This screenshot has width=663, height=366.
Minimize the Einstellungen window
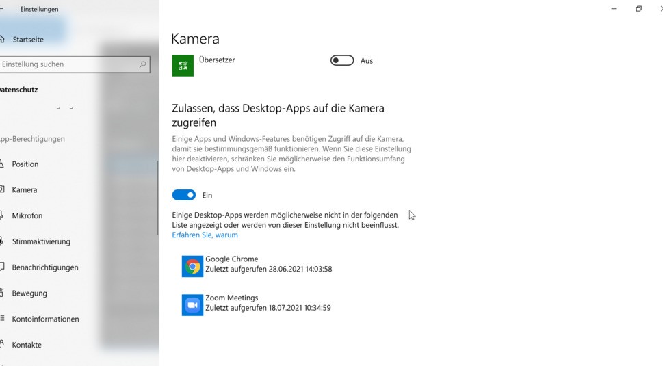[614, 9]
